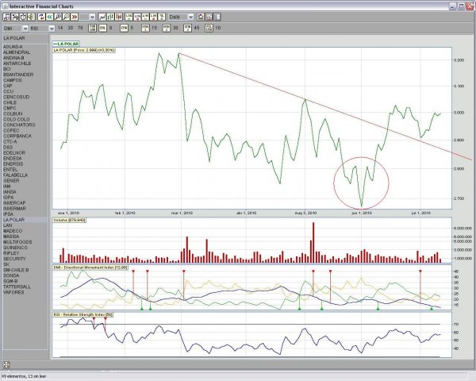Toggle the indicator button left of the BBL button
Image resolution: width=476 pixels, height=381 pixels.
click(92, 28)
